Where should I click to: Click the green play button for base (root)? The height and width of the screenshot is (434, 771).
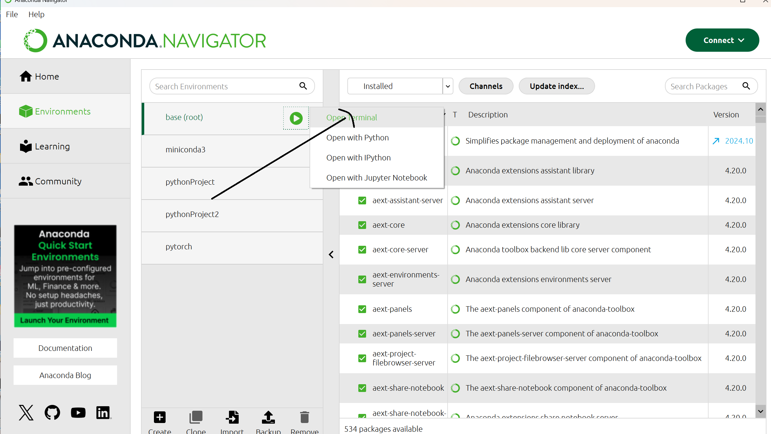(296, 118)
